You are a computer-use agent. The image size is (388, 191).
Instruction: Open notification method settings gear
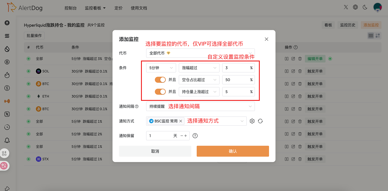point(252,121)
